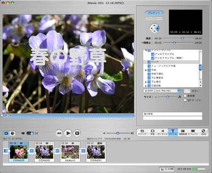Click the low volume speaker icon
The width and height of the screenshot is (212, 173).
pyautogui.click(x=104, y=133)
